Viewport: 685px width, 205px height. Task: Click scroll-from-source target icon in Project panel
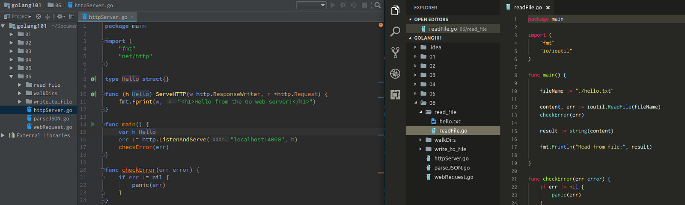tap(39, 16)
